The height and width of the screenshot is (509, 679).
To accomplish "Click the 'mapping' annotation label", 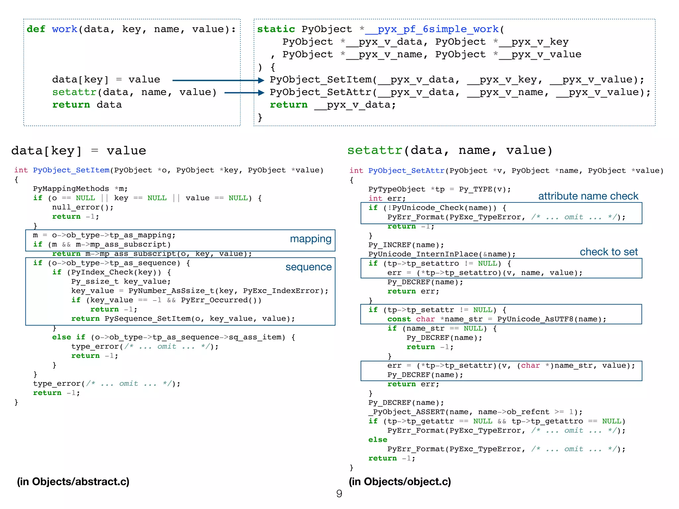I will pyautogui.click(x=310, y=239).
